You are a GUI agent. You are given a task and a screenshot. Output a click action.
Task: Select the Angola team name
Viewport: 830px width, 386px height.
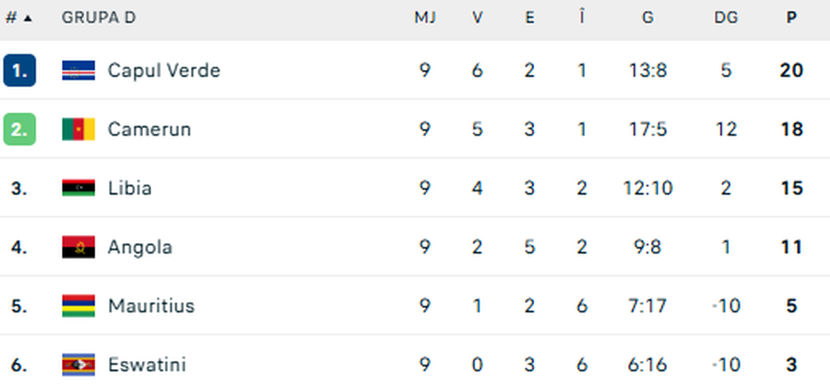coord(140,247)
